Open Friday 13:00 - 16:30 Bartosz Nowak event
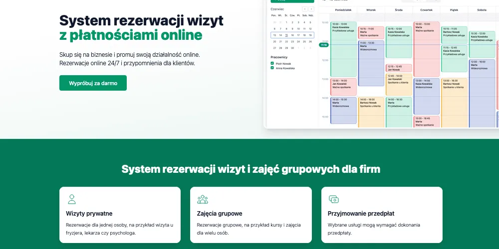Image resolution: width=499 pixels, height=249 pixels. (454, 103)
